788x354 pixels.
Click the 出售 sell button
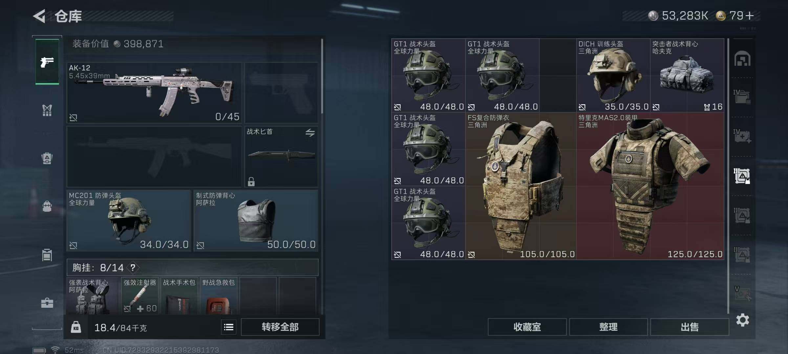689,327
